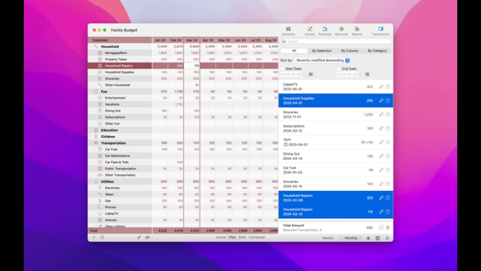This screenshot has height=271, width=481.
Task: Edit the Subscriptions transaction
Action: (x=381, y=128)
